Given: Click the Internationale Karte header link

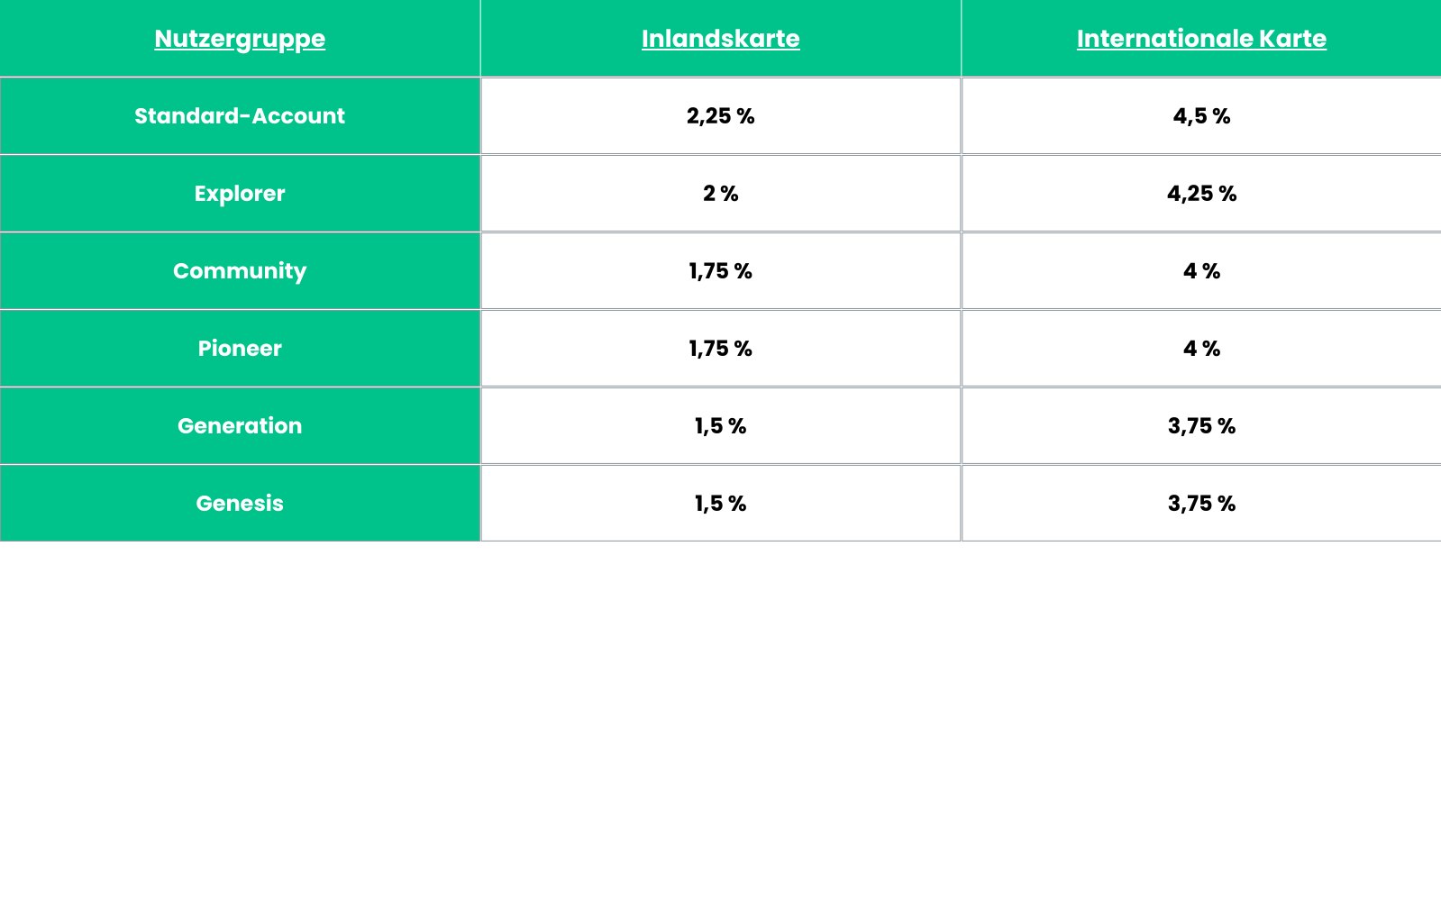Looking at the screenshot, I should [x=1201, y=39].
